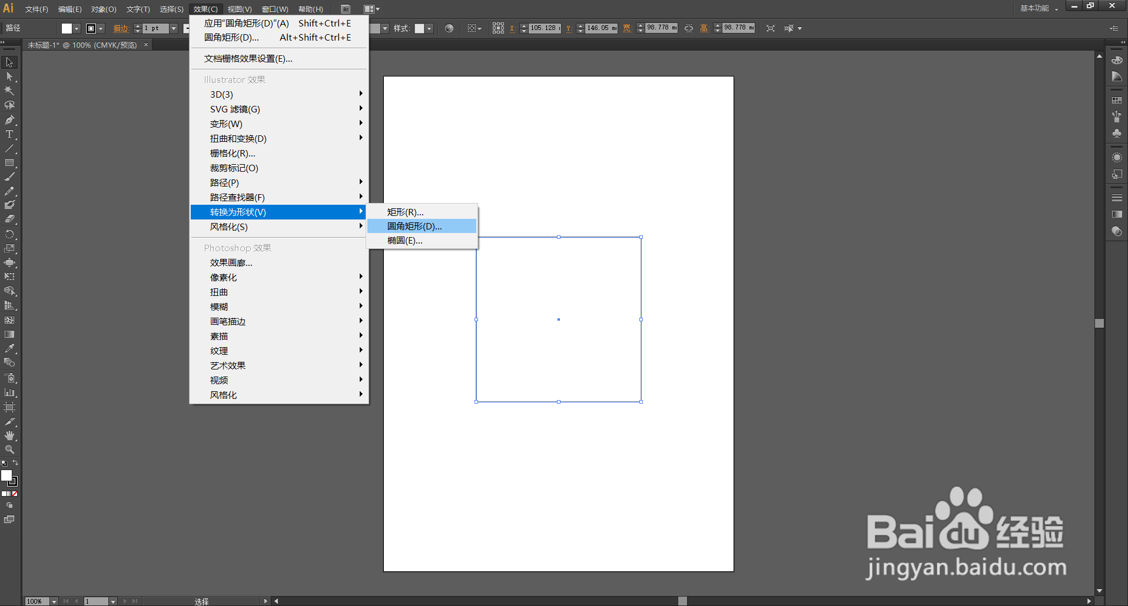1128x606 pixels.
Task: Click the control bar fill swatch
Action: pos(67,28)
